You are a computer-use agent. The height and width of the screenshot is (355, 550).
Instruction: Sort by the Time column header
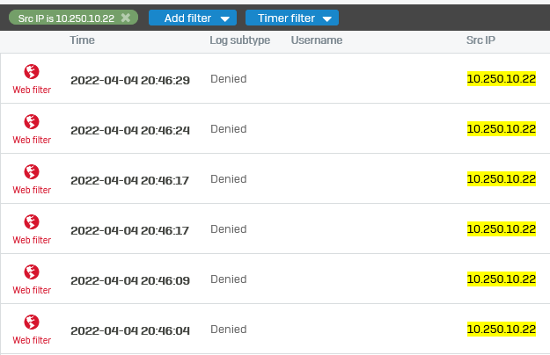tap(82, 40)
